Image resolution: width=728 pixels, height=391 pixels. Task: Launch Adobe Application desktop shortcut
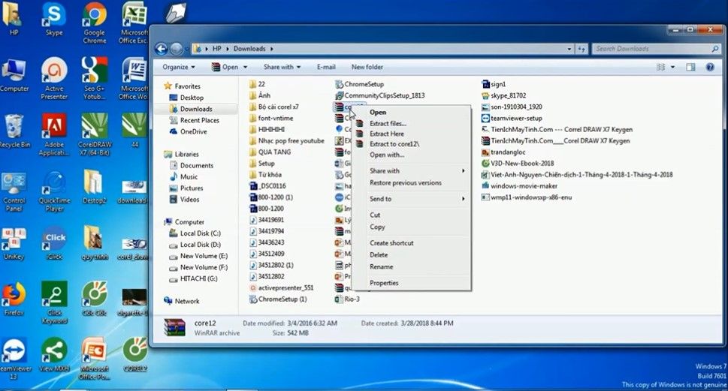(x=54, y=134)
